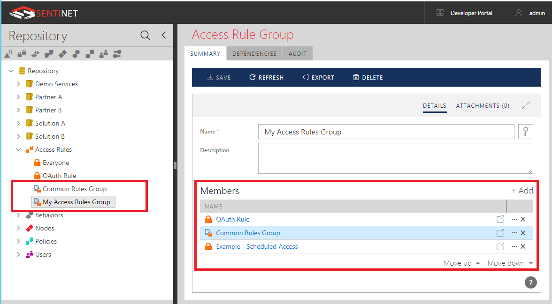Select Common Rules Group in the tree
The width and height of the screenshot is (552, 304).
coord(75,189)
